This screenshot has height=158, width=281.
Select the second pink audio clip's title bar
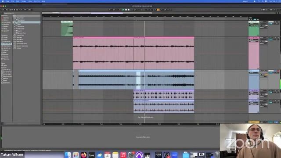pyautogui.click(x=164, y=38)
